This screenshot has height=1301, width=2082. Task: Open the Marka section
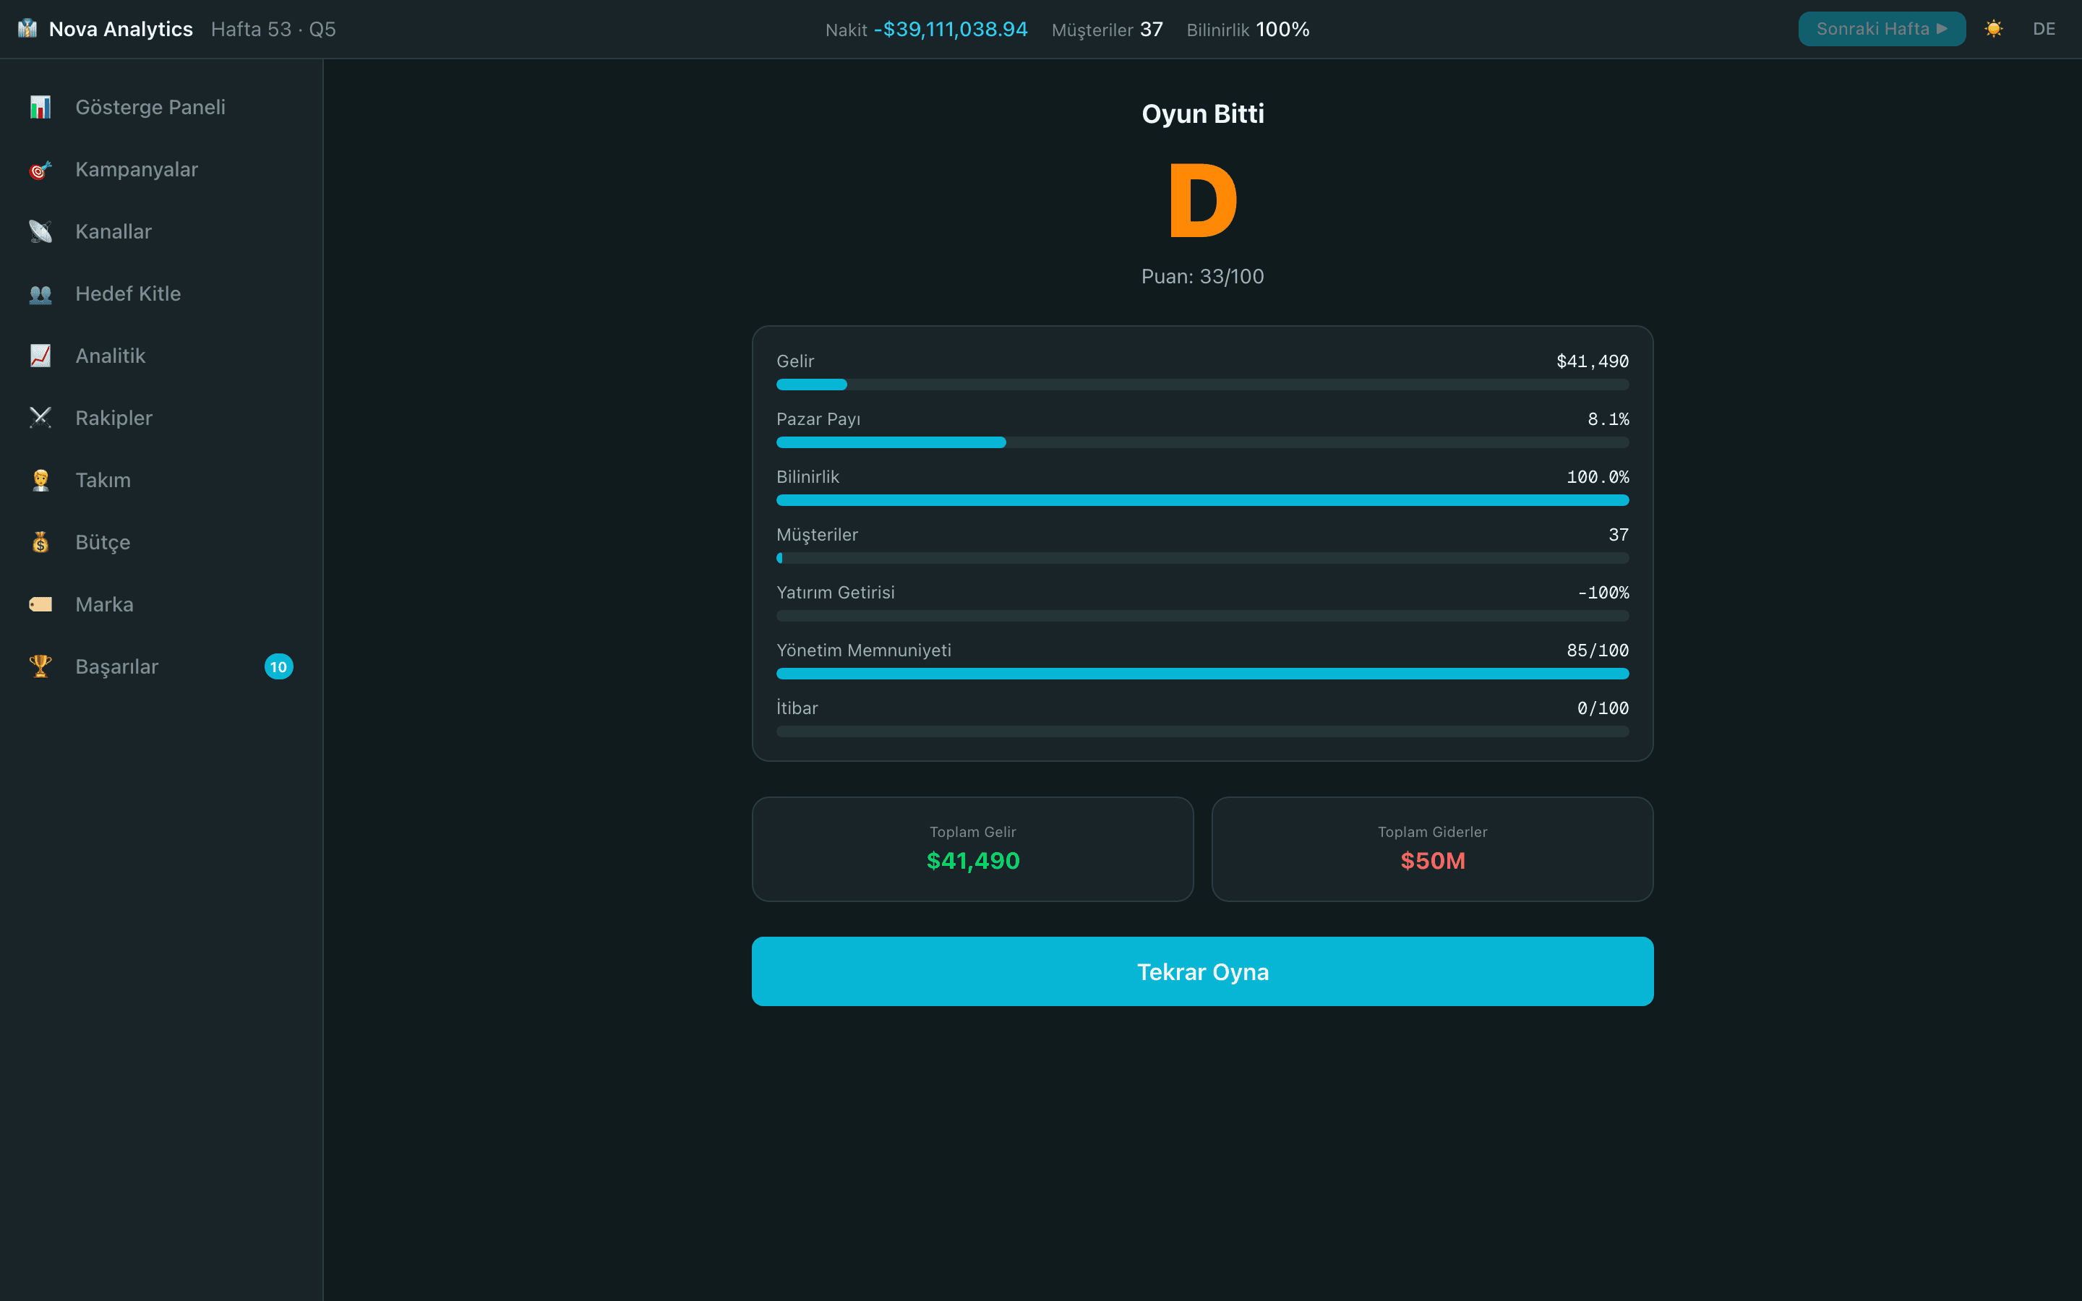pos(161,604)
